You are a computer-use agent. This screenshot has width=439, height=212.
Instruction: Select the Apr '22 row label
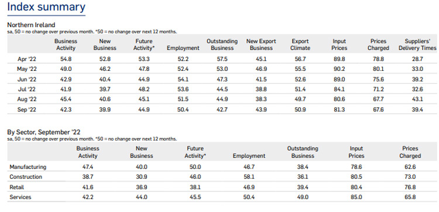click(27, 59)
